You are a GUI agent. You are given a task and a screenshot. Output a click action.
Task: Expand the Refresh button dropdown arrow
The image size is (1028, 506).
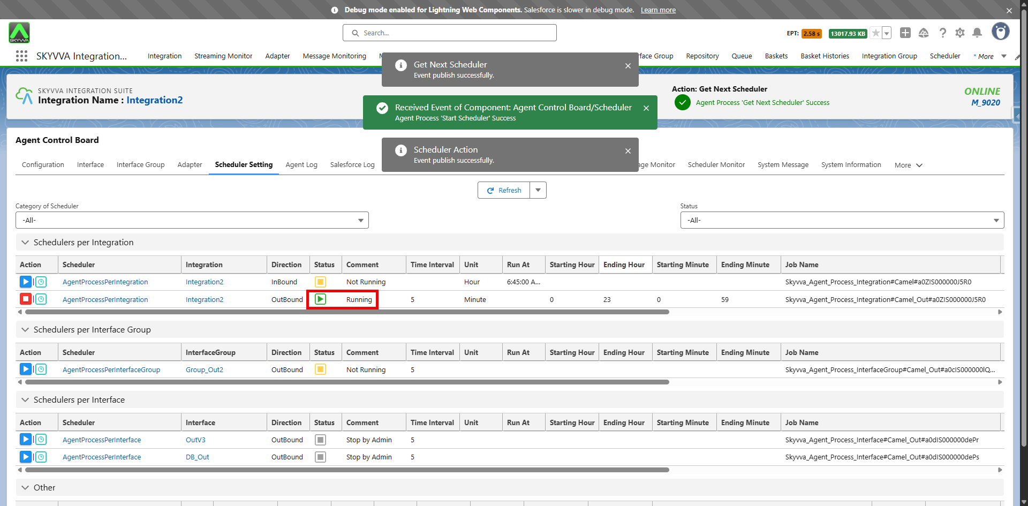(x=538, y=190)
